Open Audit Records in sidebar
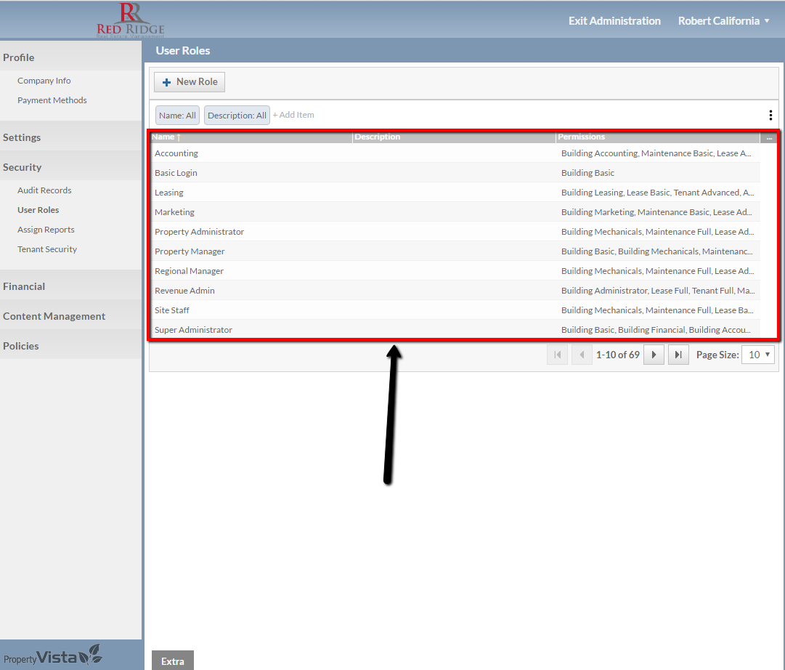This screenshot has height=670, width=785. pyautogui.click(x=44, y=190)
